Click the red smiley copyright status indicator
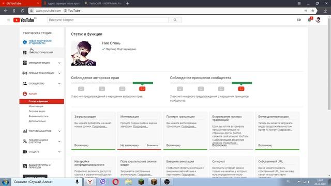 pyautogui.click(x=142, y=89)
